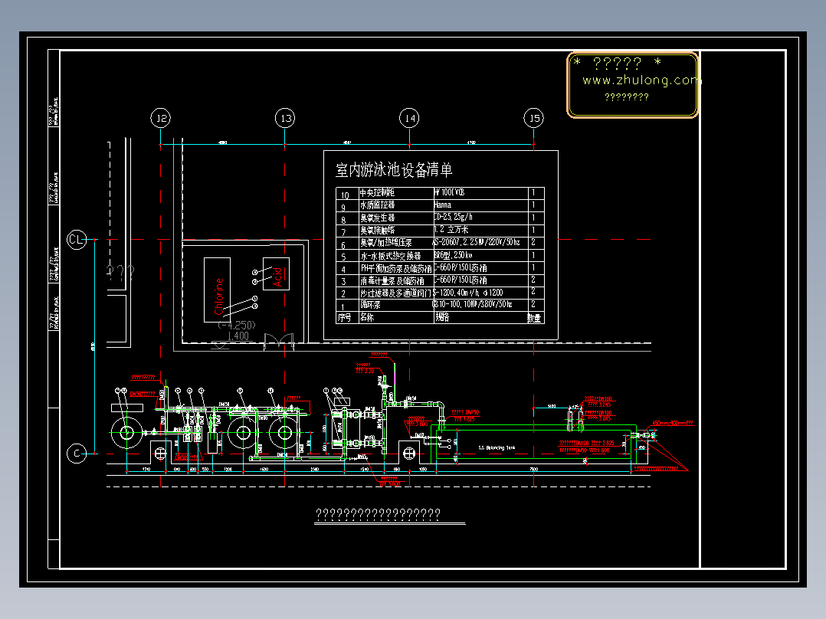The height and width of the screenshot is (619, 826).
Task: Click the cell PH平衡加药泵及储药桶
Action: coord(395,268)
